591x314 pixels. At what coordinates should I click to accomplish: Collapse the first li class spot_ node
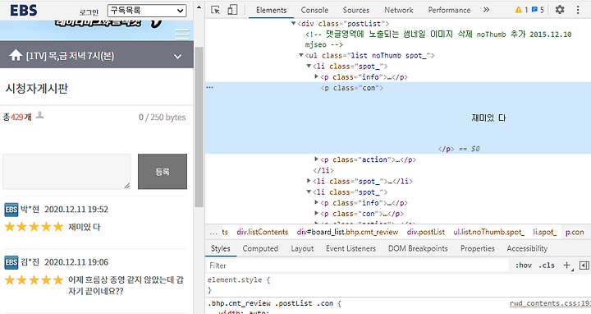[x=309, y=66]
